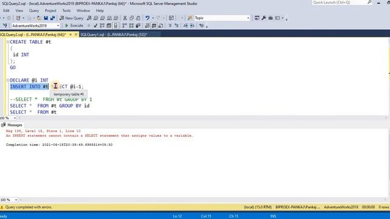The image size is (390, 219).
Task: Click the monitor icon next to the wrench
Action: pyautogui.click(x=257, y=18)
